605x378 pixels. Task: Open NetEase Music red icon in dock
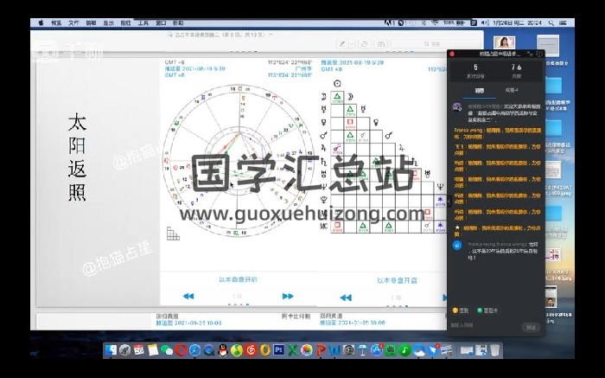coord(251,350)
